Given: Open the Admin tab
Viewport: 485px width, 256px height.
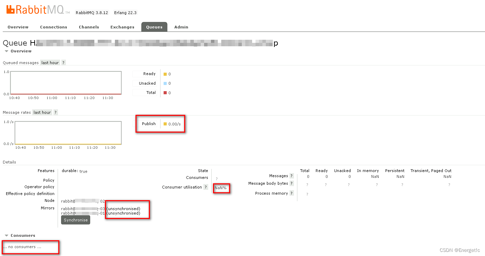Looking at the screenshot, I should coord(181,27).
